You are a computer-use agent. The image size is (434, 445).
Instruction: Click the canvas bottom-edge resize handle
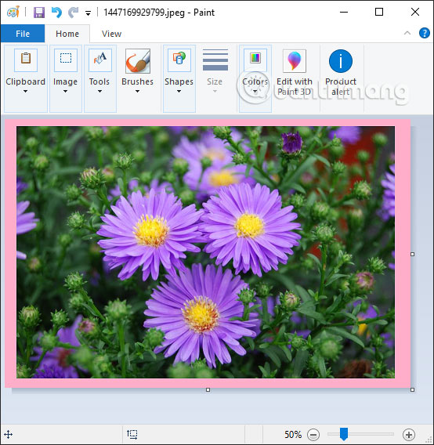tap(208, 390)
